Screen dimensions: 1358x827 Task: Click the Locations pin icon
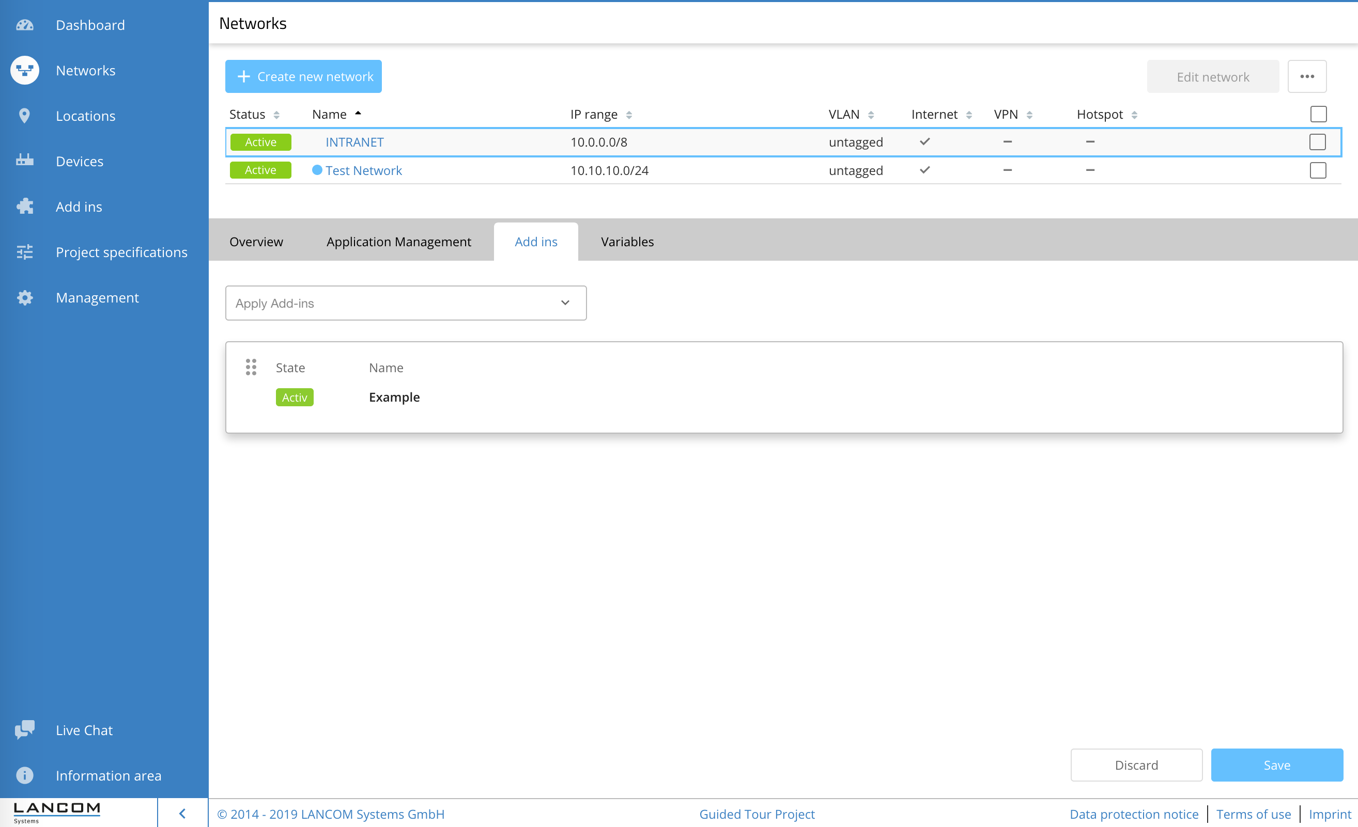tap(24, 116)
